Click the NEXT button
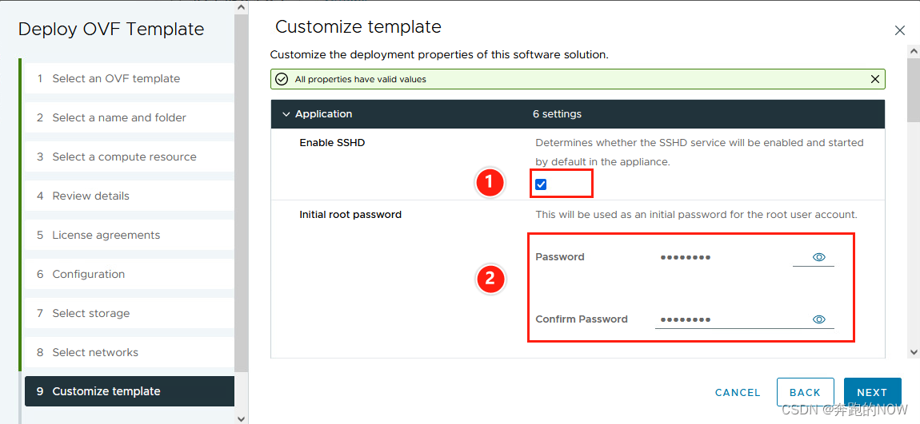The width and height of the screenshot is (920, 424). (x=872, y=392)
